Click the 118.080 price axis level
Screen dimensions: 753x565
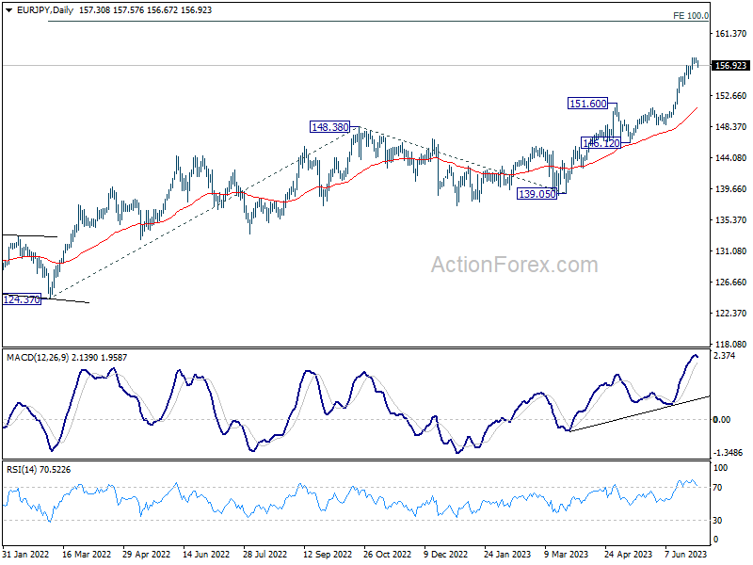[x=731, y=345]
